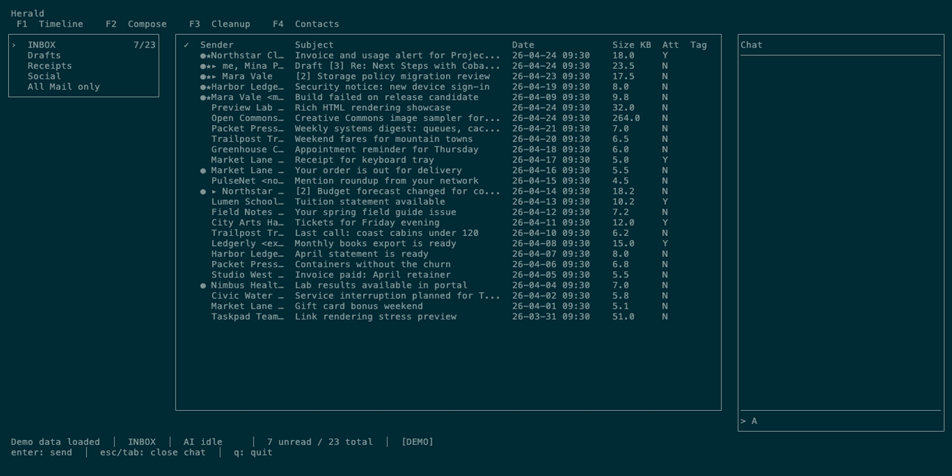
Task: Focus the chat input field
Action: pyautogui.click(x=840, y=422)
